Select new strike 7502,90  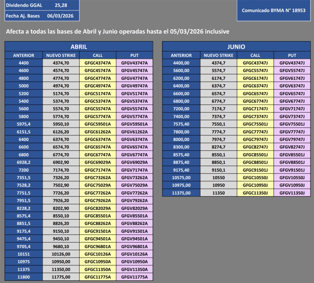[x=61, y=185]
